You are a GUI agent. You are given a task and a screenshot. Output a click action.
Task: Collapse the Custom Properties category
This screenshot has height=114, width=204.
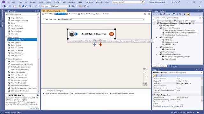(153, 95)
